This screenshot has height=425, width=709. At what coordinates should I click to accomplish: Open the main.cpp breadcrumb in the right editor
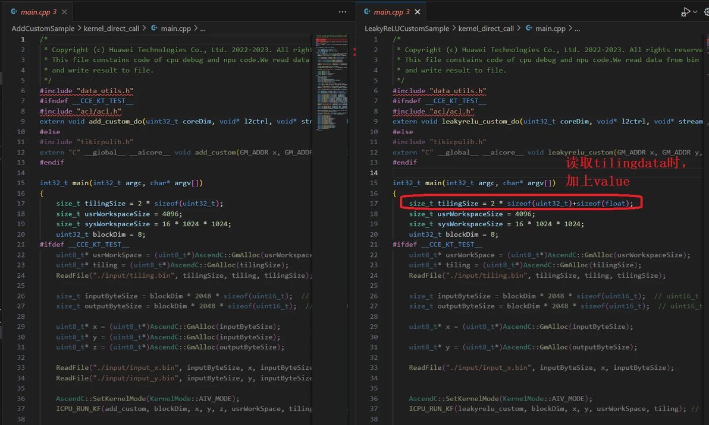pos(550,28)
